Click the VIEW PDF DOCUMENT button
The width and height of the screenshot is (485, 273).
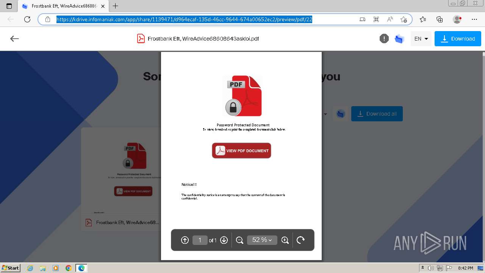pos(241,151)
